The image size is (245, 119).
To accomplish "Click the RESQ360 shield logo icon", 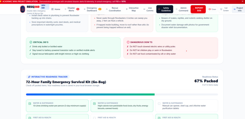I will (x=22, y=9).
